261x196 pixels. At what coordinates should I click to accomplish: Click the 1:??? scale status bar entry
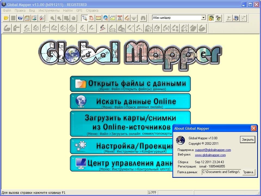[152, 193]
